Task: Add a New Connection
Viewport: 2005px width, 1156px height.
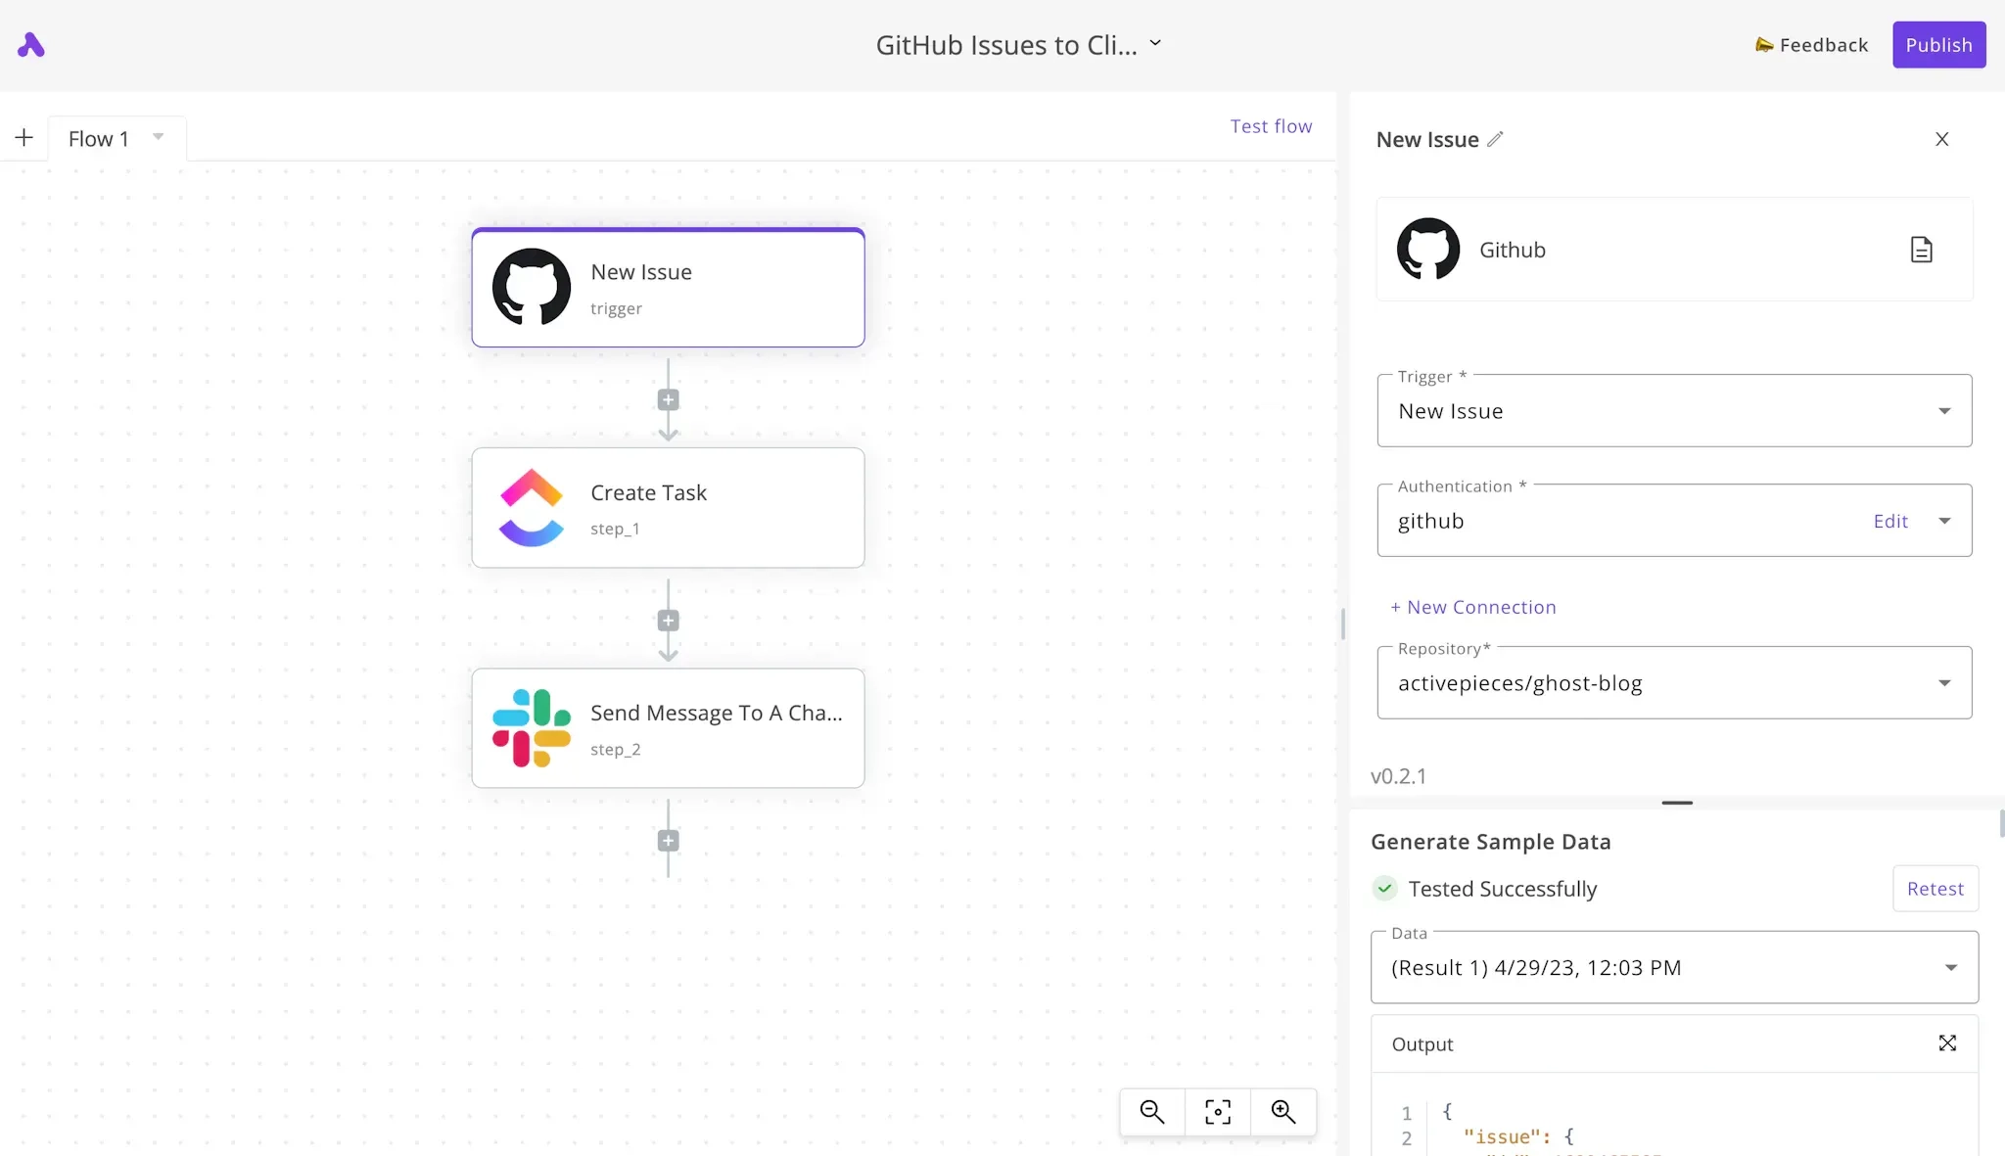Action: pyautogui.click(x=1473, y=607)
